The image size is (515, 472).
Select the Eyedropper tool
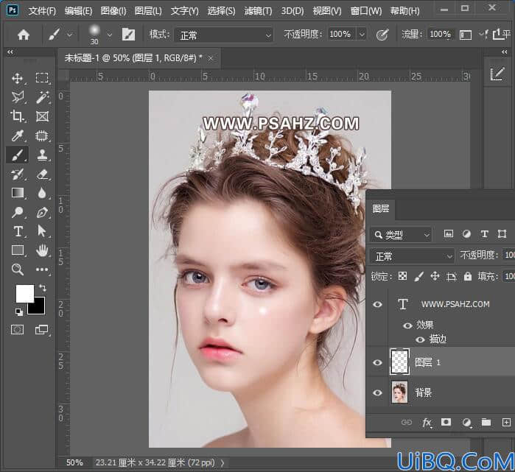coord(18,135)
